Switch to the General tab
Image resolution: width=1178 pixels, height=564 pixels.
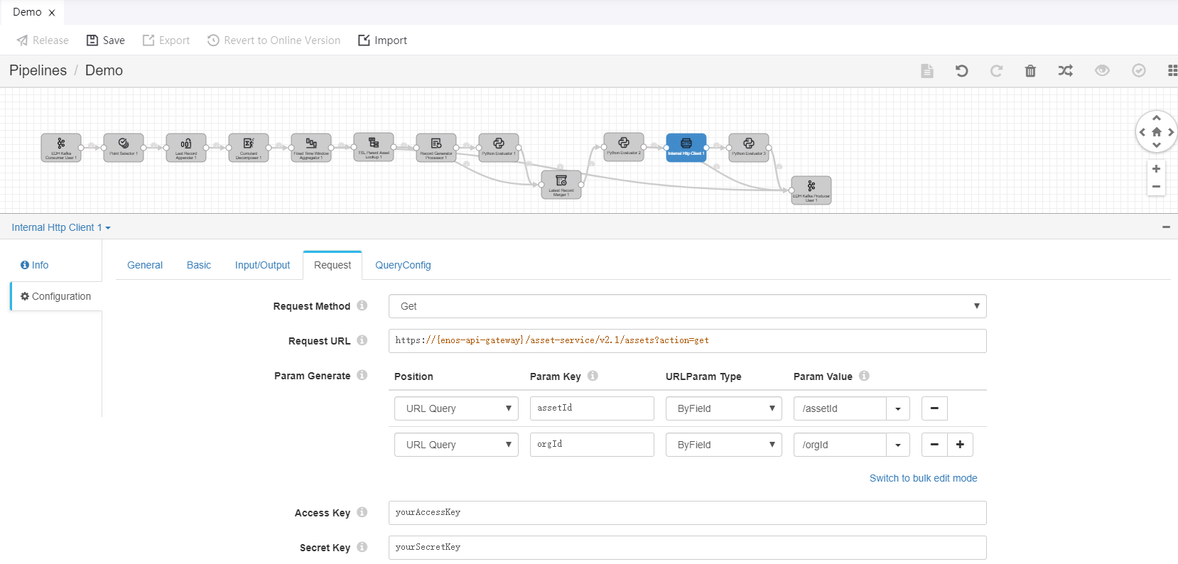(x=145, y=265)
